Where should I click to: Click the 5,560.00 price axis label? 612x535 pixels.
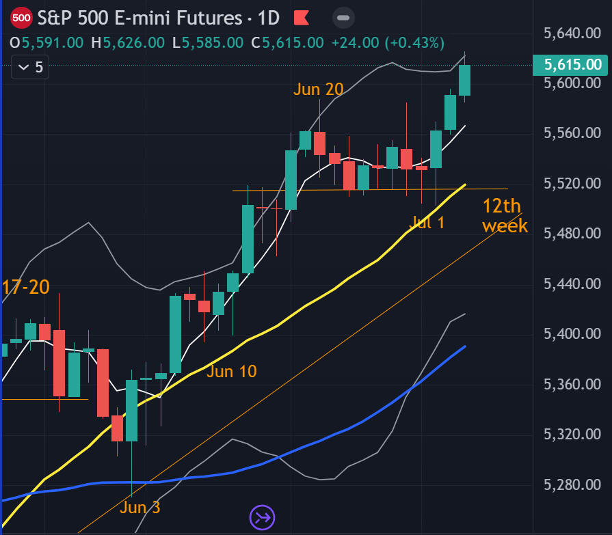coord(572,133)
